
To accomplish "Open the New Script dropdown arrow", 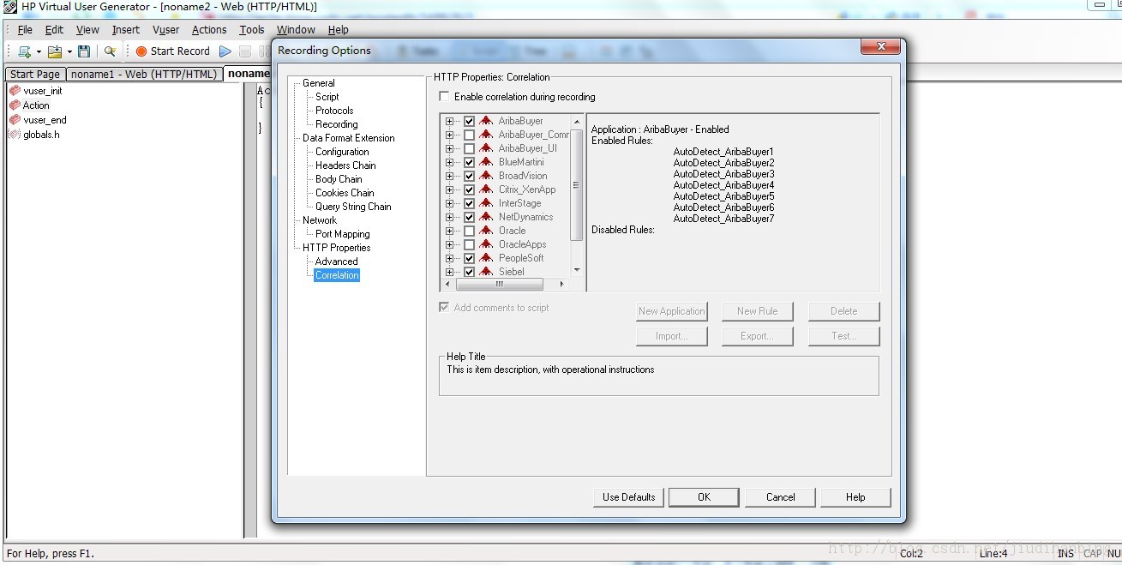I will (x=39, y=51).
